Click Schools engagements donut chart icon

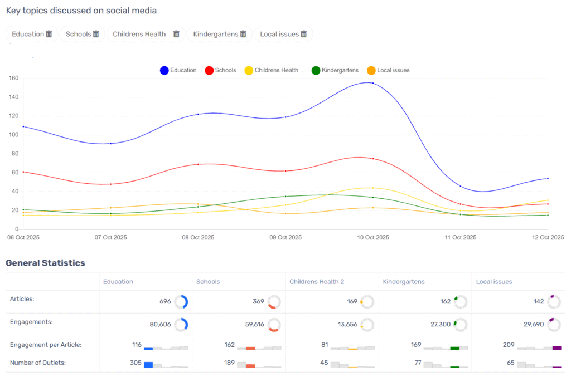pos(274,324)
